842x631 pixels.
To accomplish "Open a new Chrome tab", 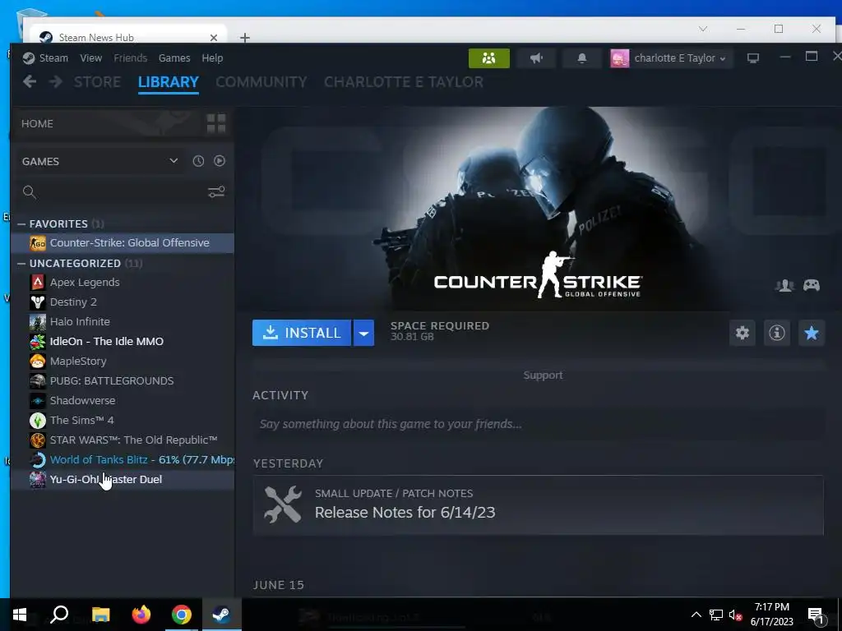I will coord(245,38).
